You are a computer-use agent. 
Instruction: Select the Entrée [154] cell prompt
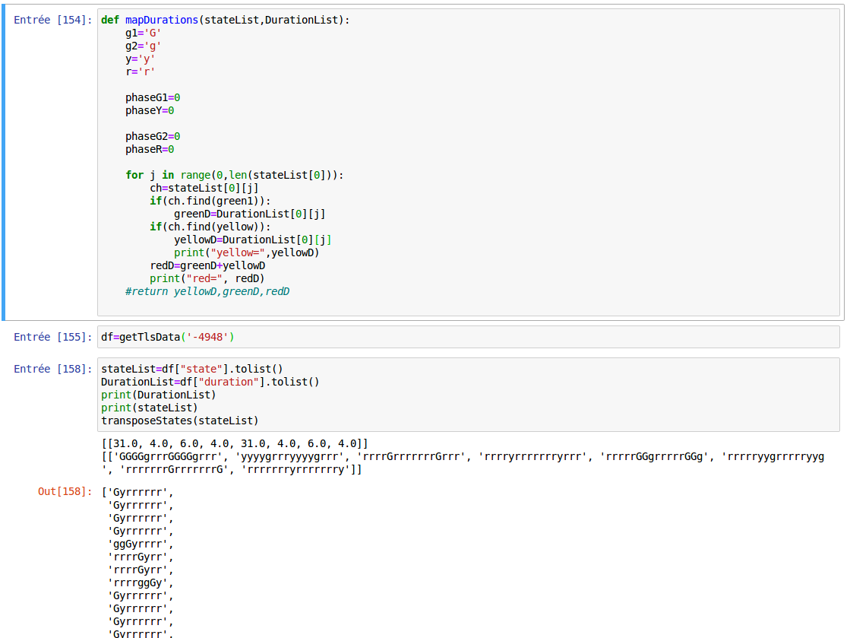click(x=53, y=20)
